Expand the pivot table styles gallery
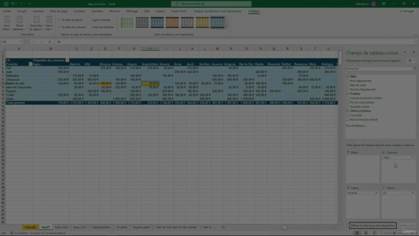 point(227,27)
